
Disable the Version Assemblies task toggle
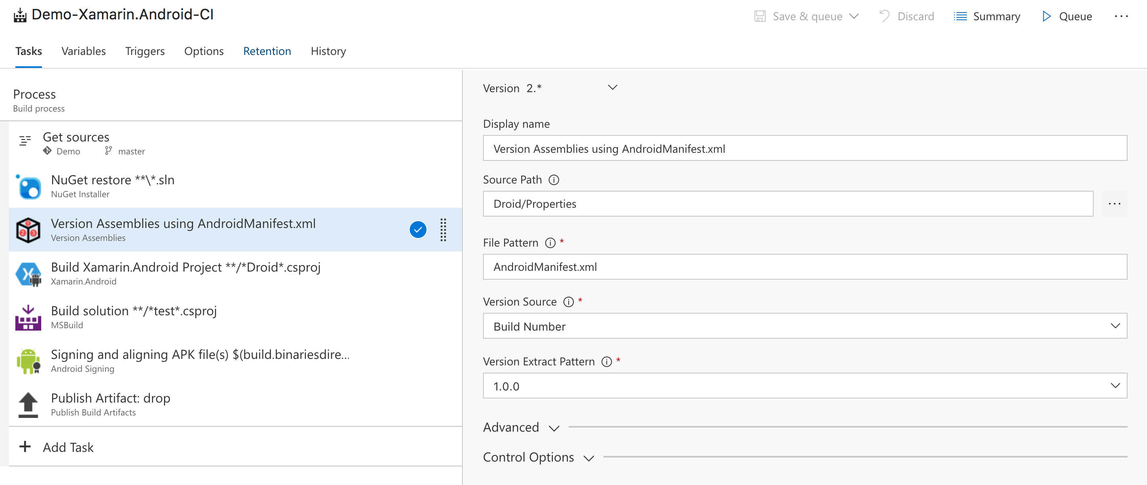pyautogui.click(x=418, y=230)
